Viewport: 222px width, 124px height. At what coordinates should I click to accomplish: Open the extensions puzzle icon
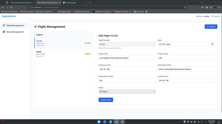(x=211, y=7)
